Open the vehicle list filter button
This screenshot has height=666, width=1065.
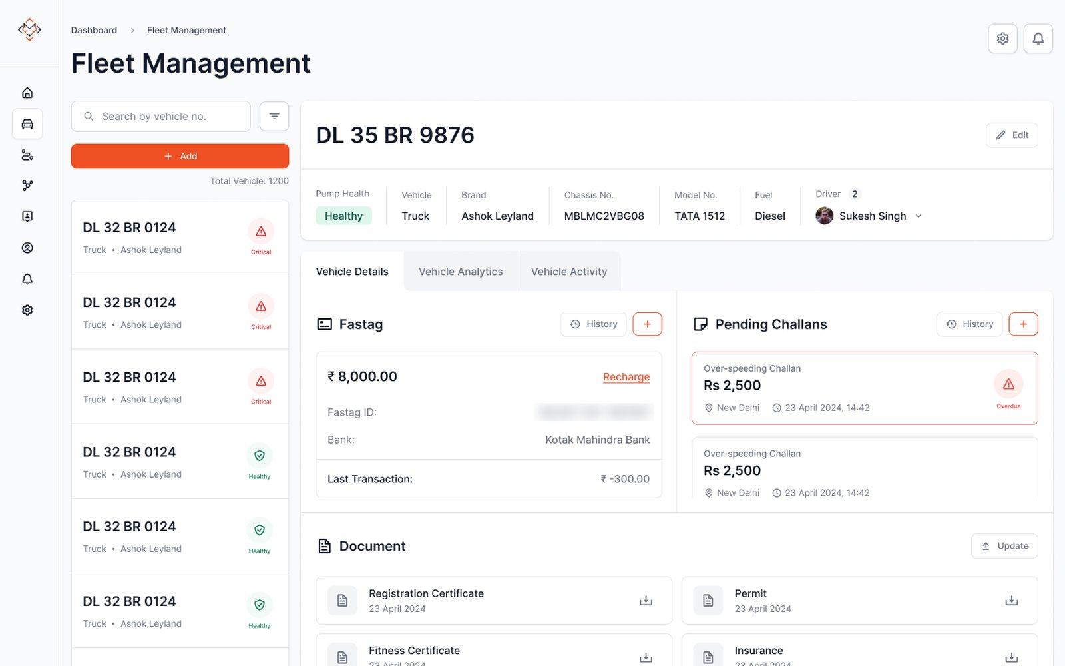tap(274, 117)
